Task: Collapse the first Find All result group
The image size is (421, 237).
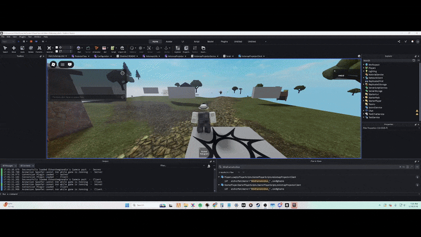Action: [219, 177]
